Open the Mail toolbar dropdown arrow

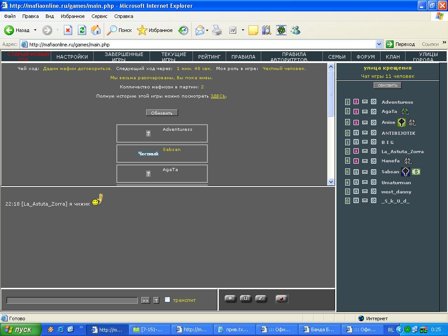207,30
